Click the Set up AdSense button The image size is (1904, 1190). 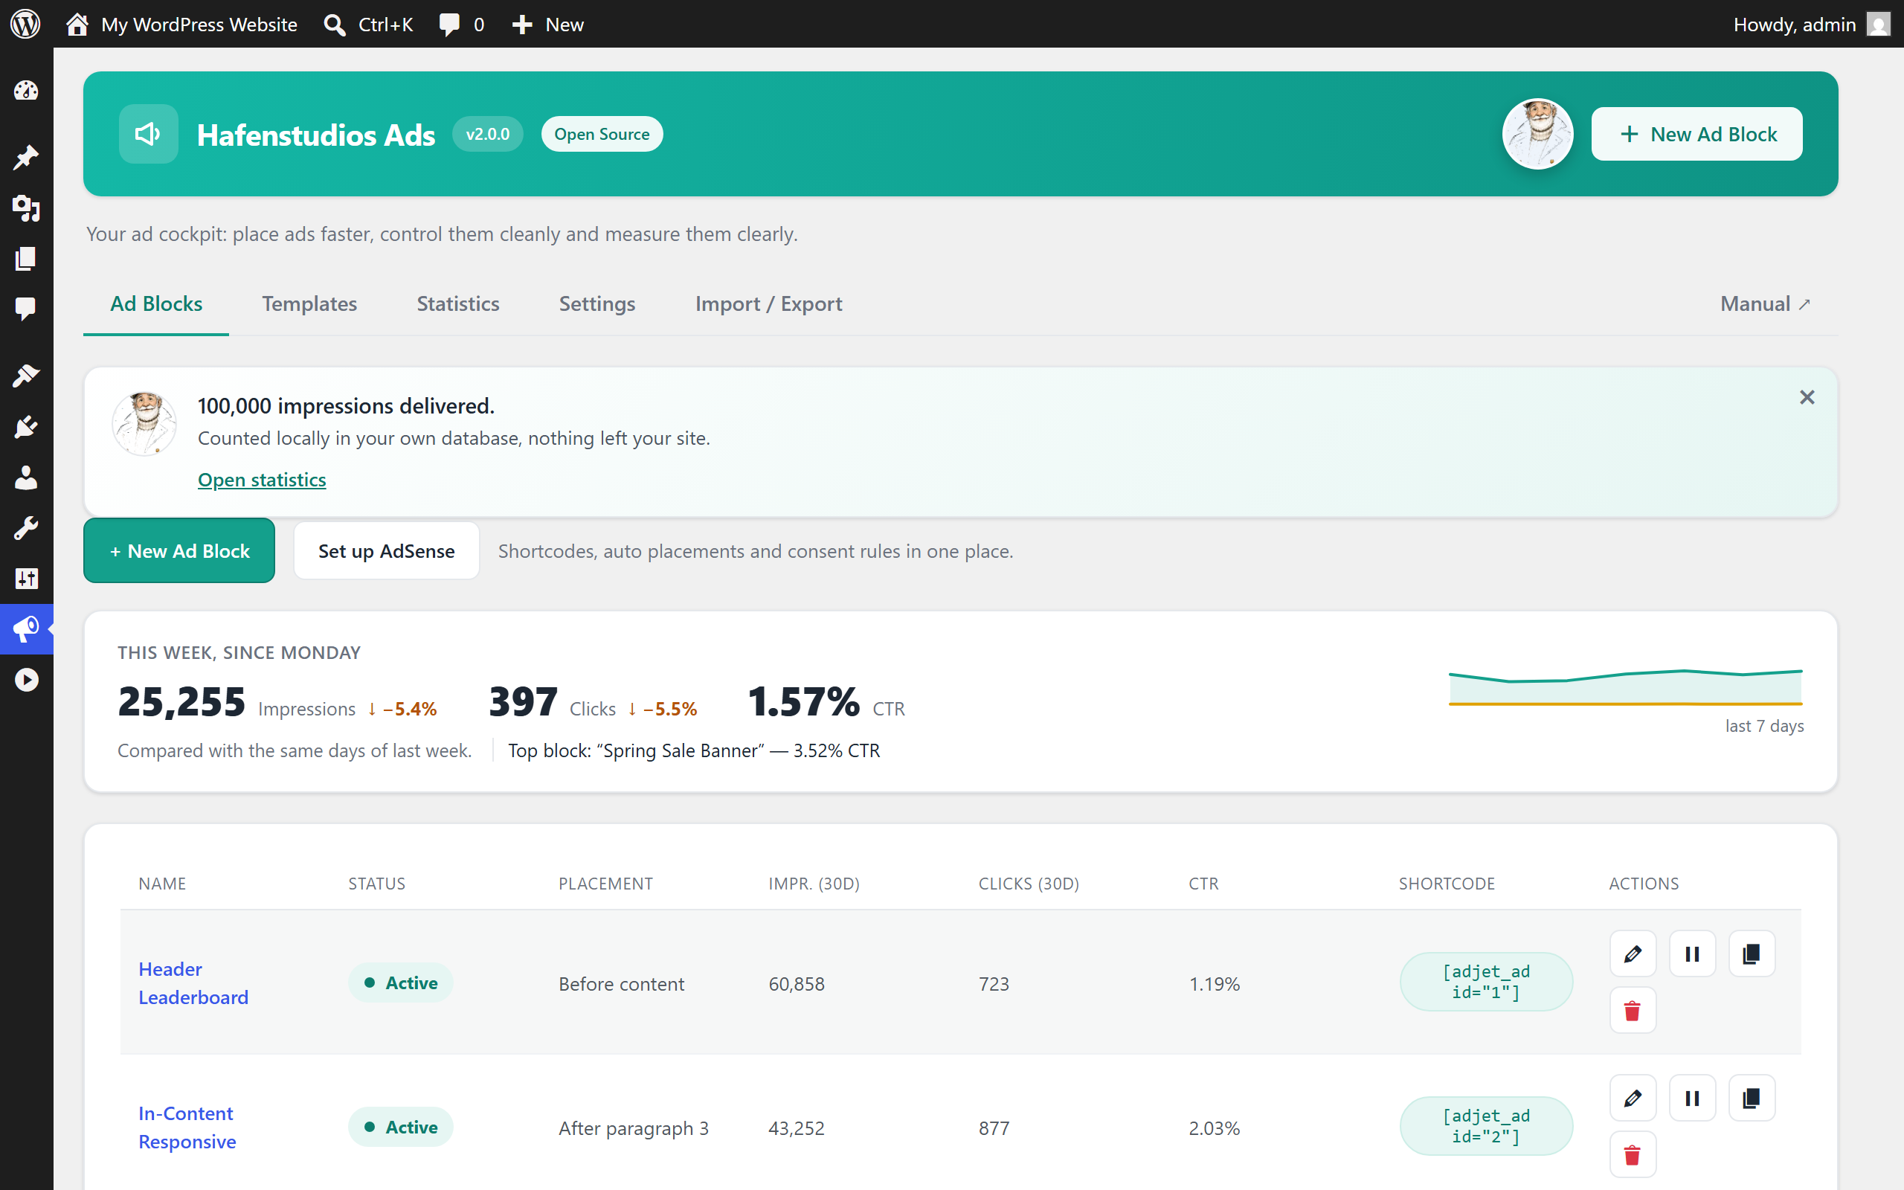(386, 551)
